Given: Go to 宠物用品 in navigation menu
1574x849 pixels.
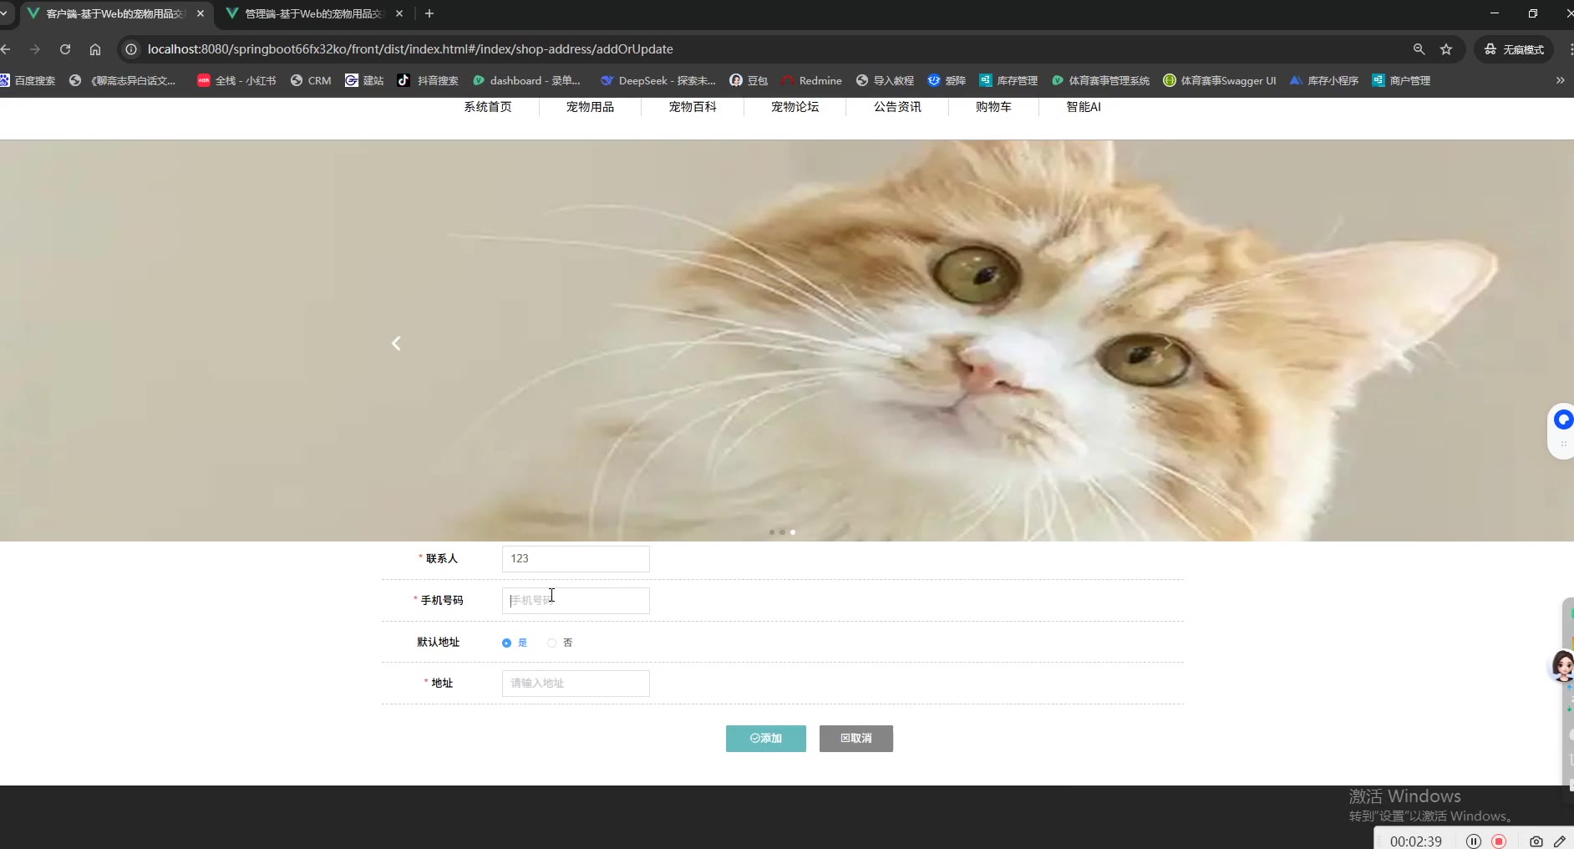Looking at the screenshot, I should (x=590, y=107).
